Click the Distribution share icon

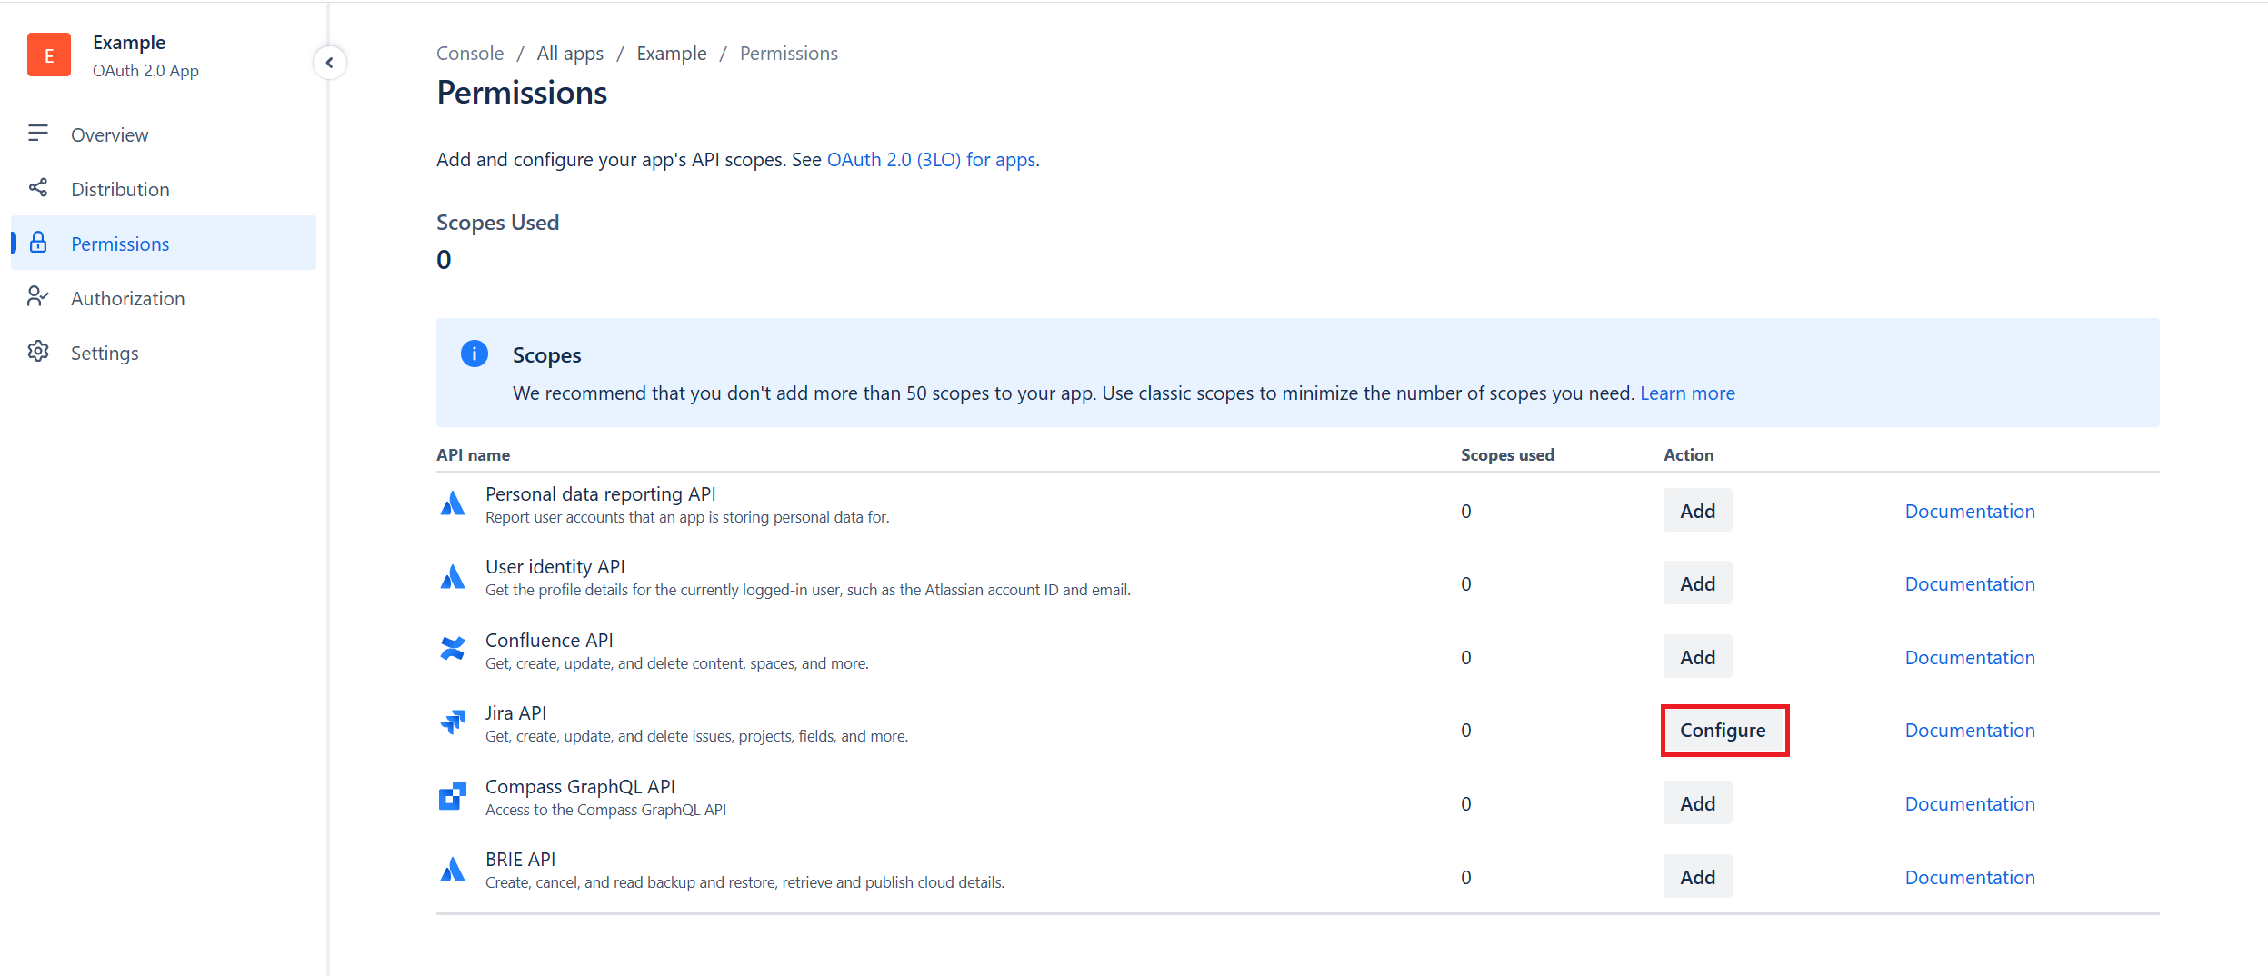point(38,188)
